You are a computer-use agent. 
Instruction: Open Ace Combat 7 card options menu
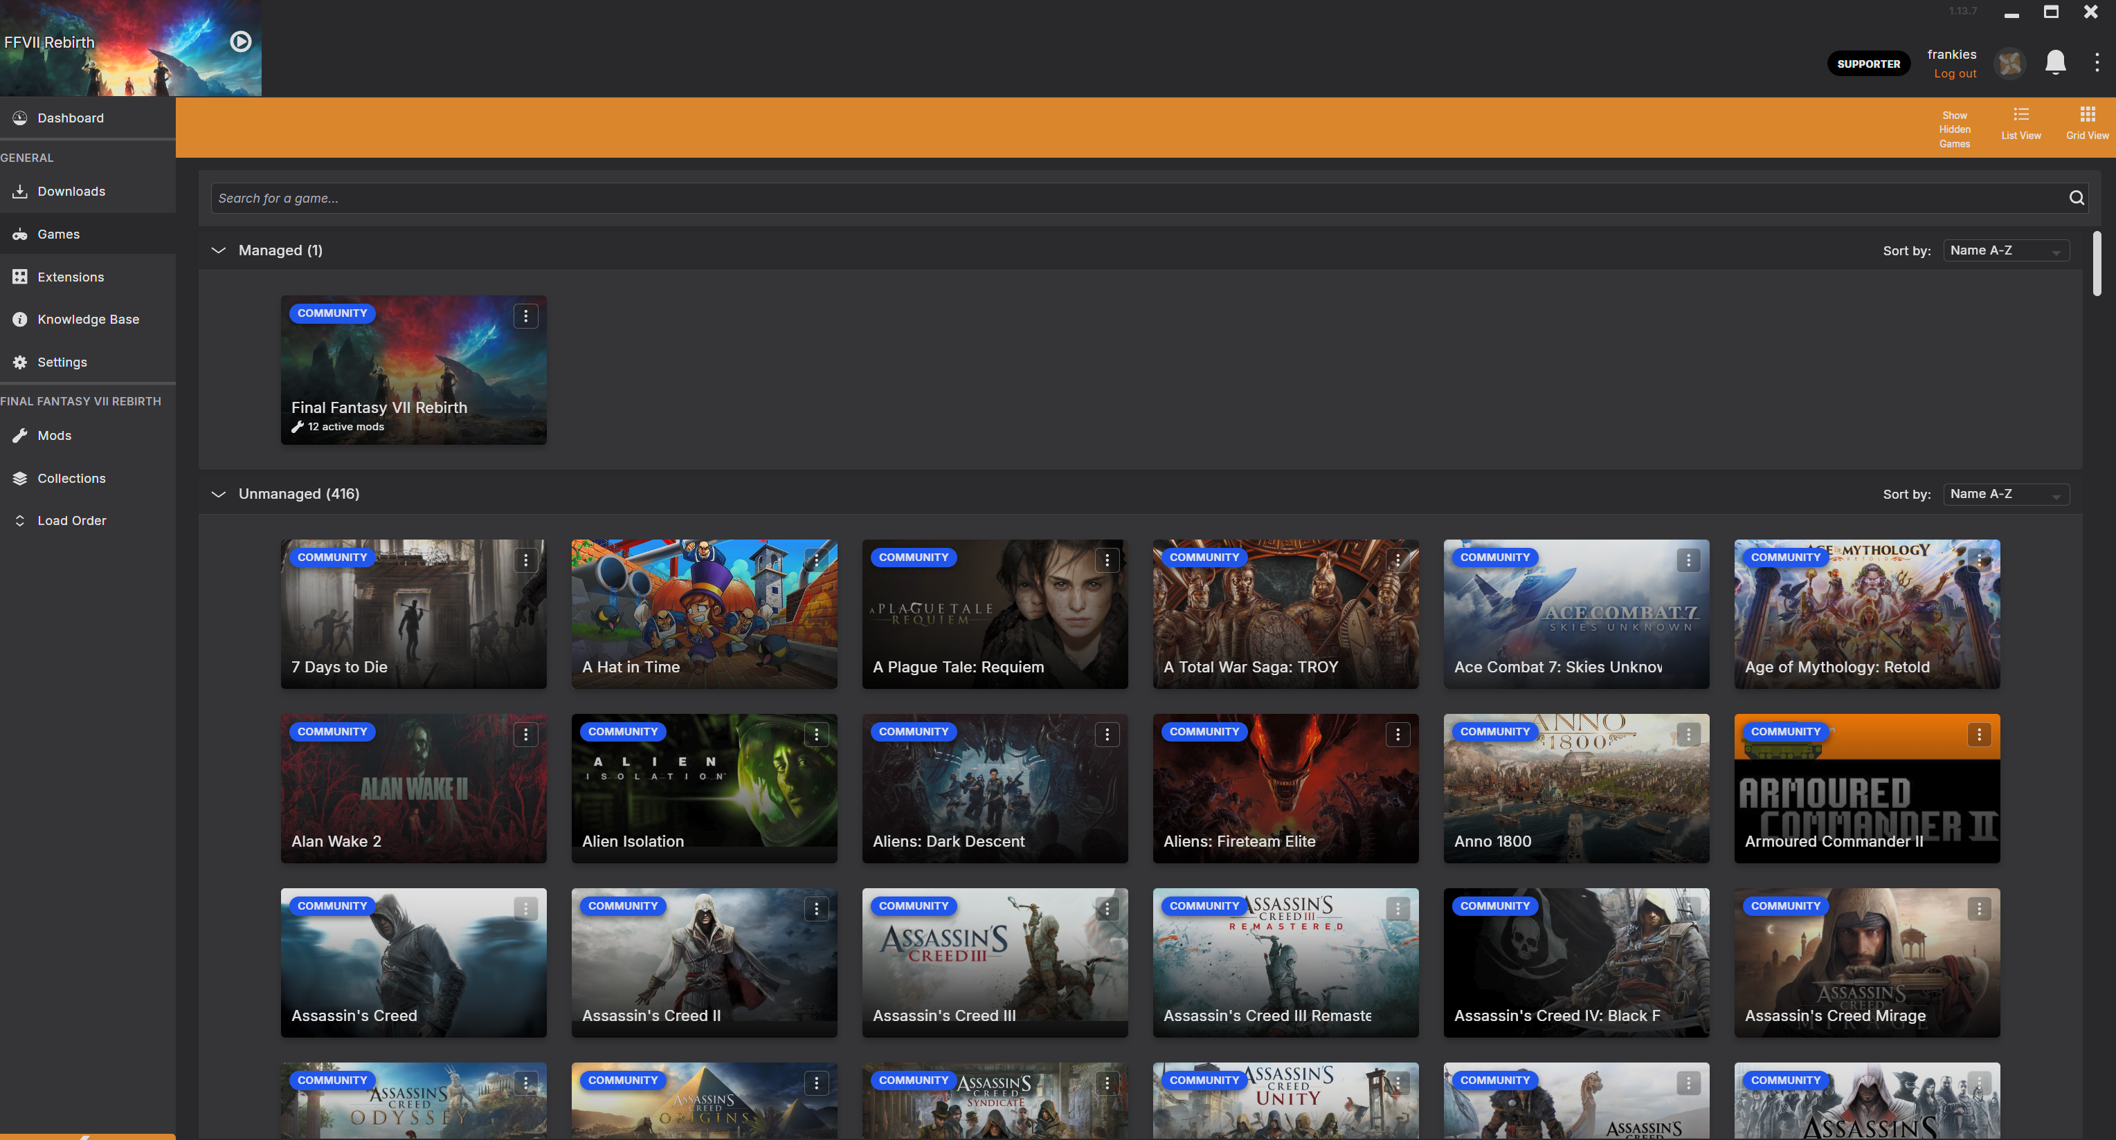click(x=1689, y=560)
